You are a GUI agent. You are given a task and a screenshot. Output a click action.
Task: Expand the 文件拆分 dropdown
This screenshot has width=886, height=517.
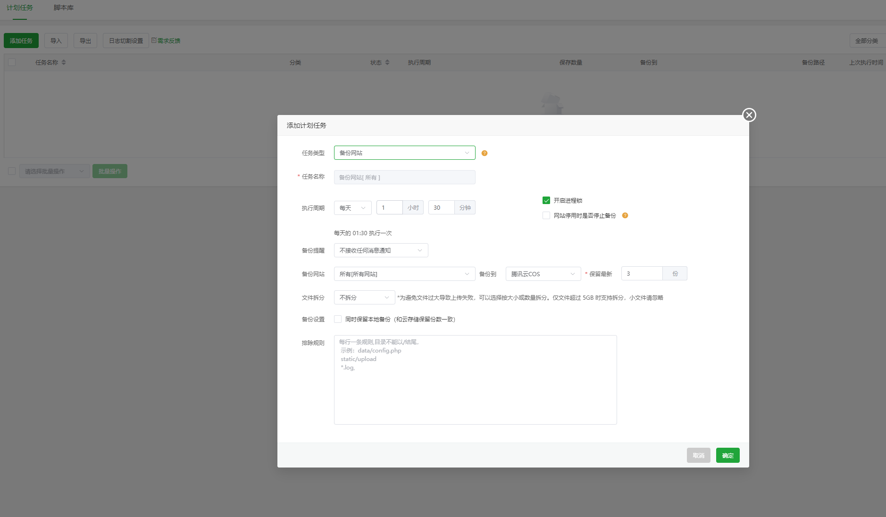[364, 297]
